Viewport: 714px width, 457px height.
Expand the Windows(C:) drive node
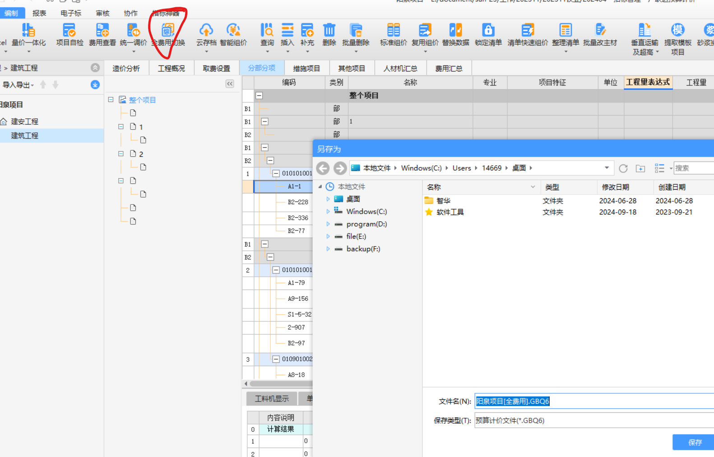click(x=328, y=211)
